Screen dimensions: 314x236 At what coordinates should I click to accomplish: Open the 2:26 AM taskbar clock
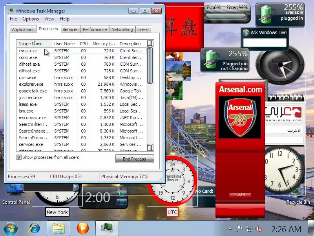click(x=286, y=229)
